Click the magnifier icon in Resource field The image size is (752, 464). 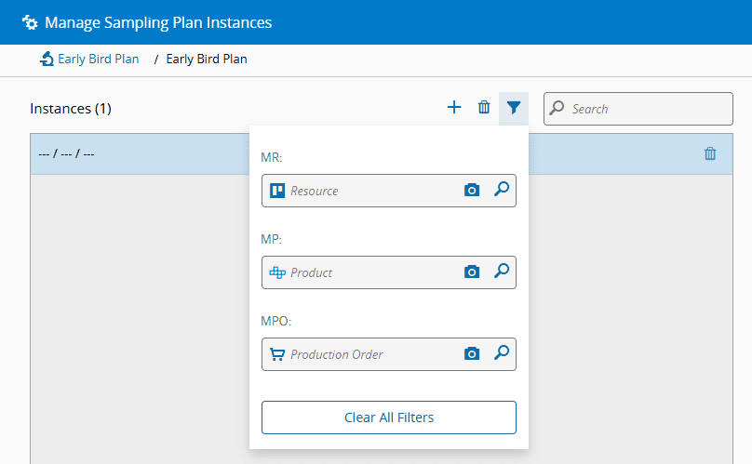501,190
